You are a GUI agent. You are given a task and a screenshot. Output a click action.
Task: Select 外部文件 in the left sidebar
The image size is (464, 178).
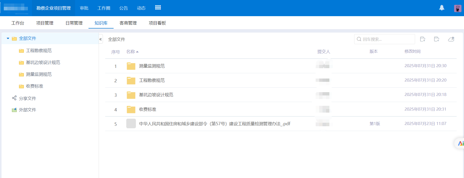[27, 110]
